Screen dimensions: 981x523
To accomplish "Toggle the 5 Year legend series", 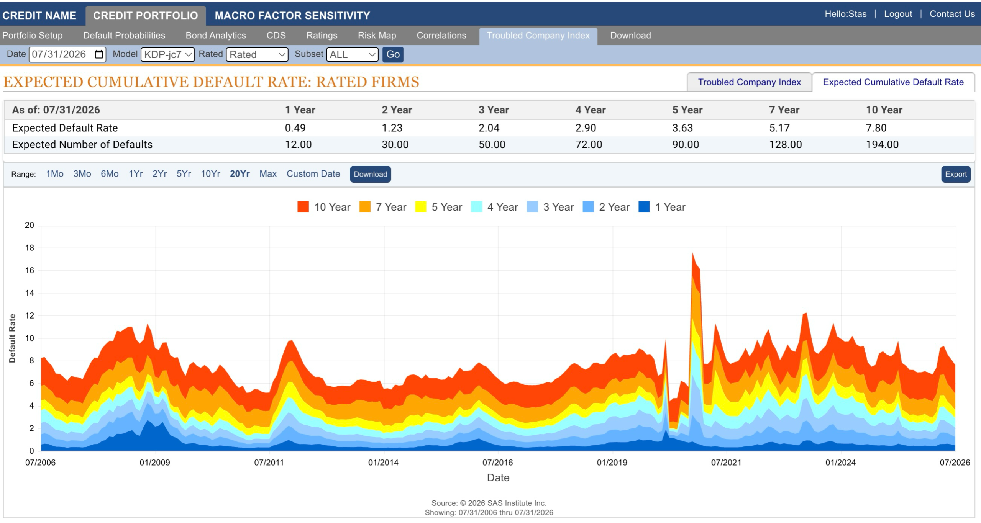I will (x=439, y=207).
